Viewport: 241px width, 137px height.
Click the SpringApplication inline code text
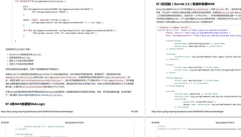pyautogui.click(x=114, y=81)
